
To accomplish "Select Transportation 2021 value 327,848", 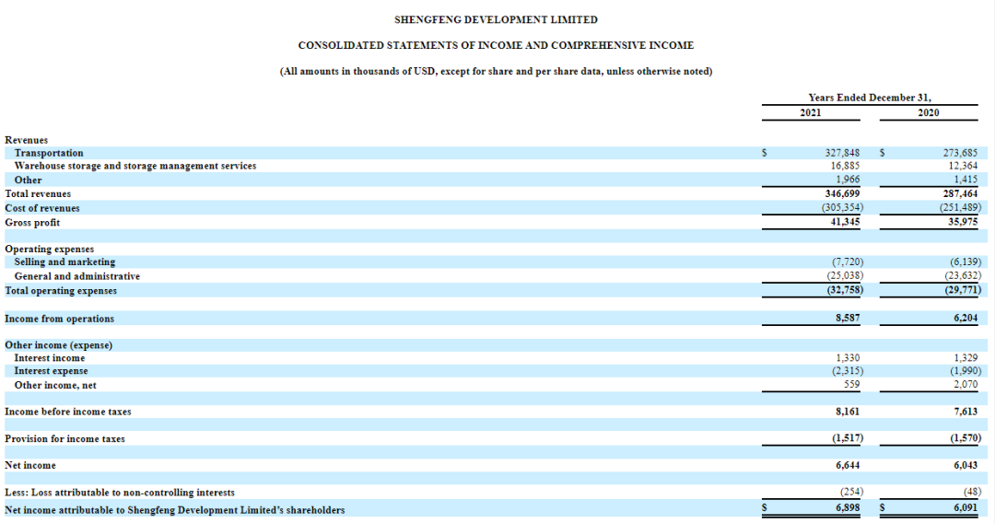I will click(x=842, y=153).
